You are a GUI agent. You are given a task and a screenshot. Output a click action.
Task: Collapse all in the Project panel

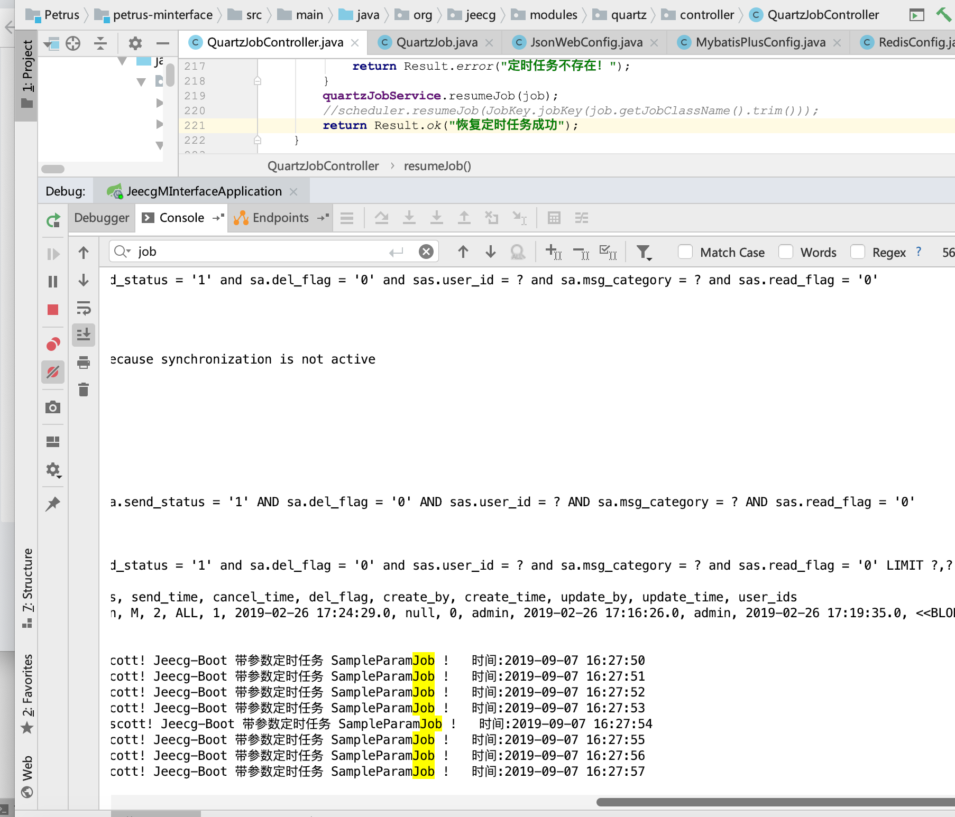100,43
